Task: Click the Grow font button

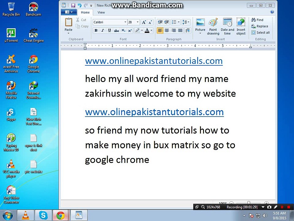Action: [x=144, y=22]
